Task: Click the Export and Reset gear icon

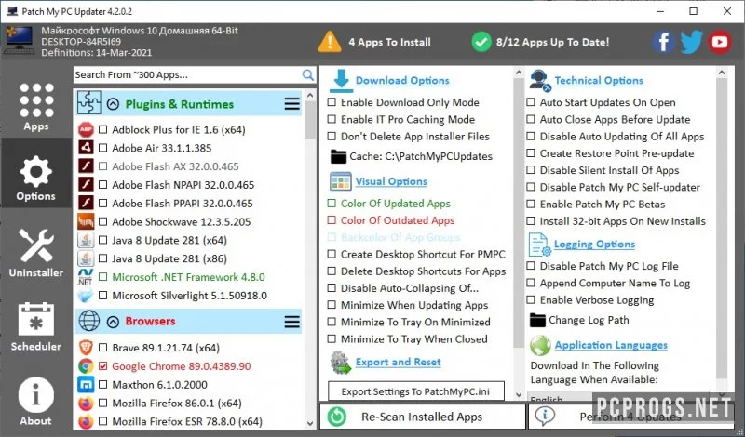Action: [x=341, y=363]
